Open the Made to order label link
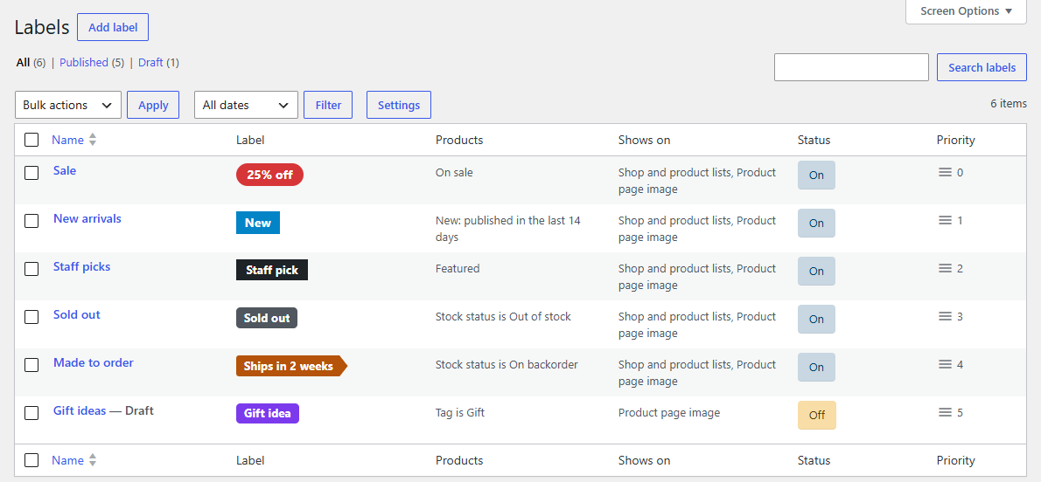Image resolution: width=1041 pixels, height=482 pixels. point(94,362)
